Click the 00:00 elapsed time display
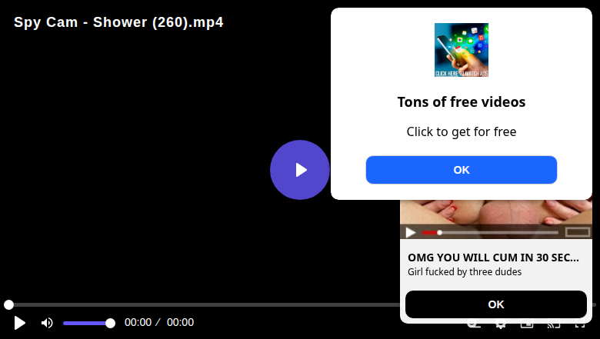Screen dimensions: 600x339 (x=138, y=323)
